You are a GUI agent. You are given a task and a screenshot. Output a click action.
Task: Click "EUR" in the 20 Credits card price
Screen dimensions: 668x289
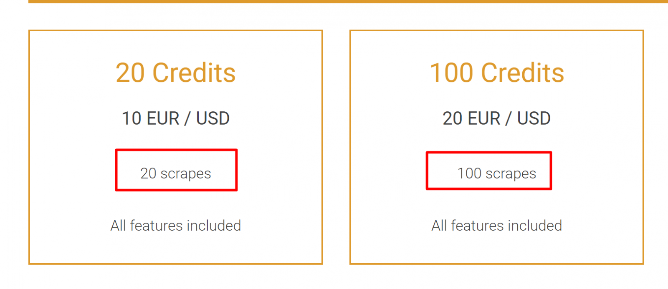(x=163, y=118)
